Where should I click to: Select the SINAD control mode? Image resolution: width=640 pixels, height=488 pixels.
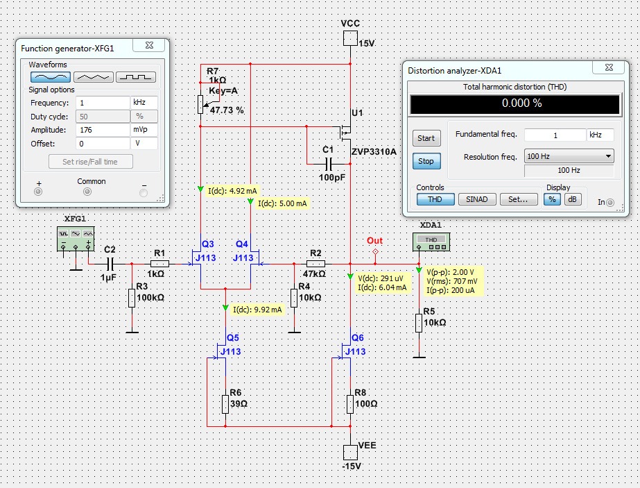coord(477,199)
